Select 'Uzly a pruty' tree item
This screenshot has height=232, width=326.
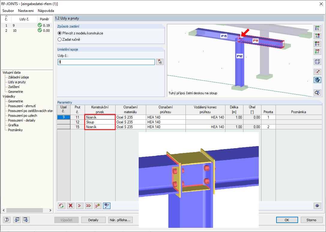click(17, 82)
